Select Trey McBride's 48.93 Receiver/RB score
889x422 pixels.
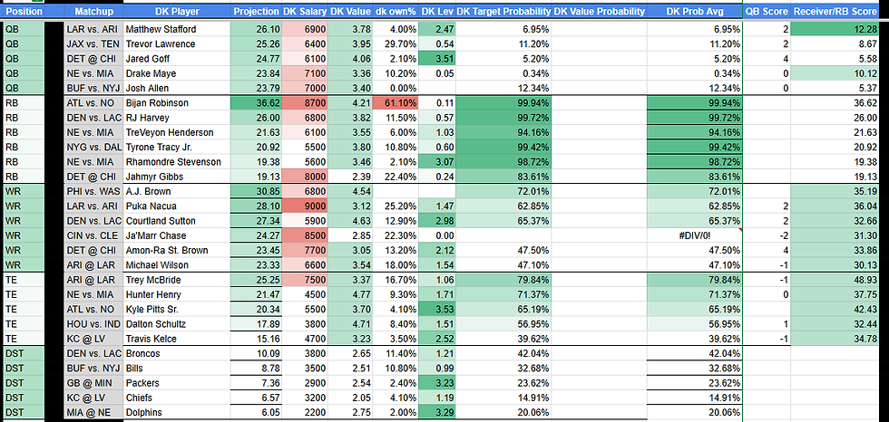(838, 280)
